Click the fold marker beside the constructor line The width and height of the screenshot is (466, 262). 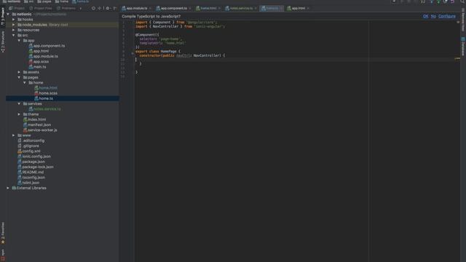click(133, 54)
